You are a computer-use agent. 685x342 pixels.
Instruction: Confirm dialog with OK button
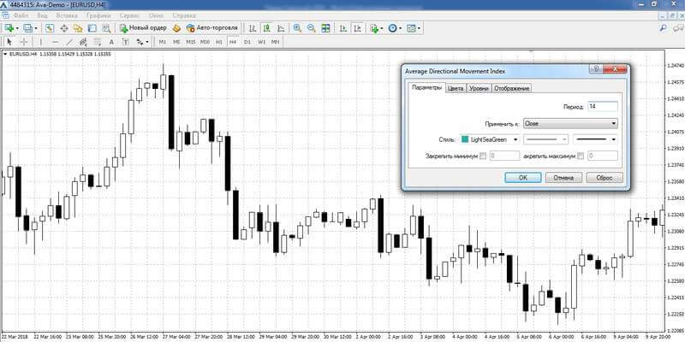point(523,178)
